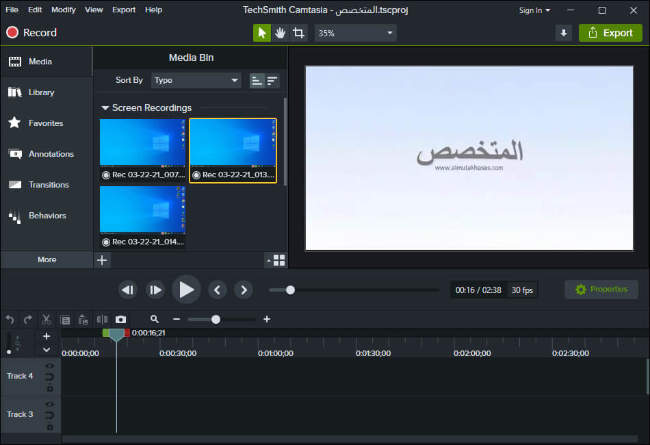Click the green Export button
This screenshot has width=650, height=445.
tap(610, 33)
